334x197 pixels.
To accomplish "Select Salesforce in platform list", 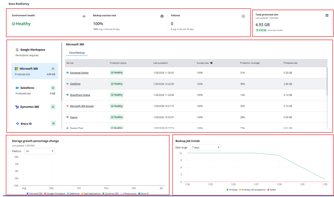I will [x=27, y=88].
